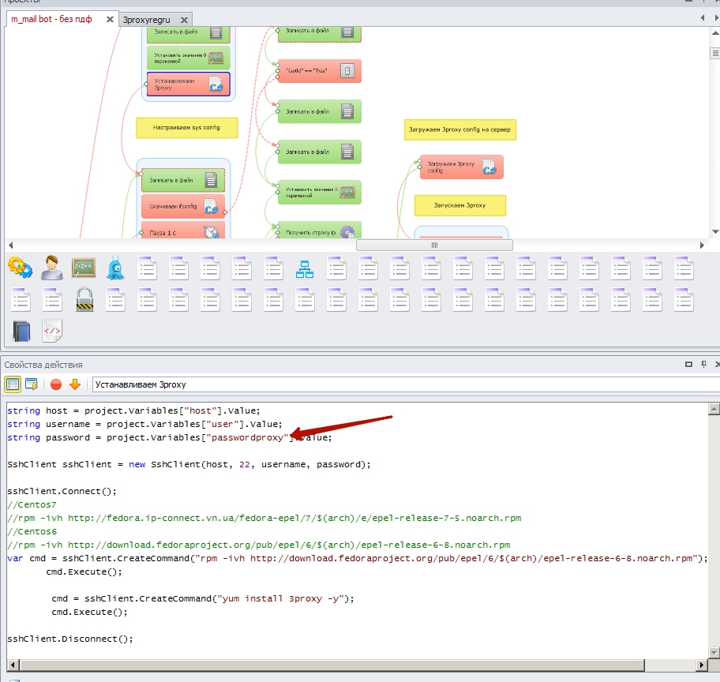
Task: Select the Загружаем 3proxy config node
Action: click(x=462, y=167)
